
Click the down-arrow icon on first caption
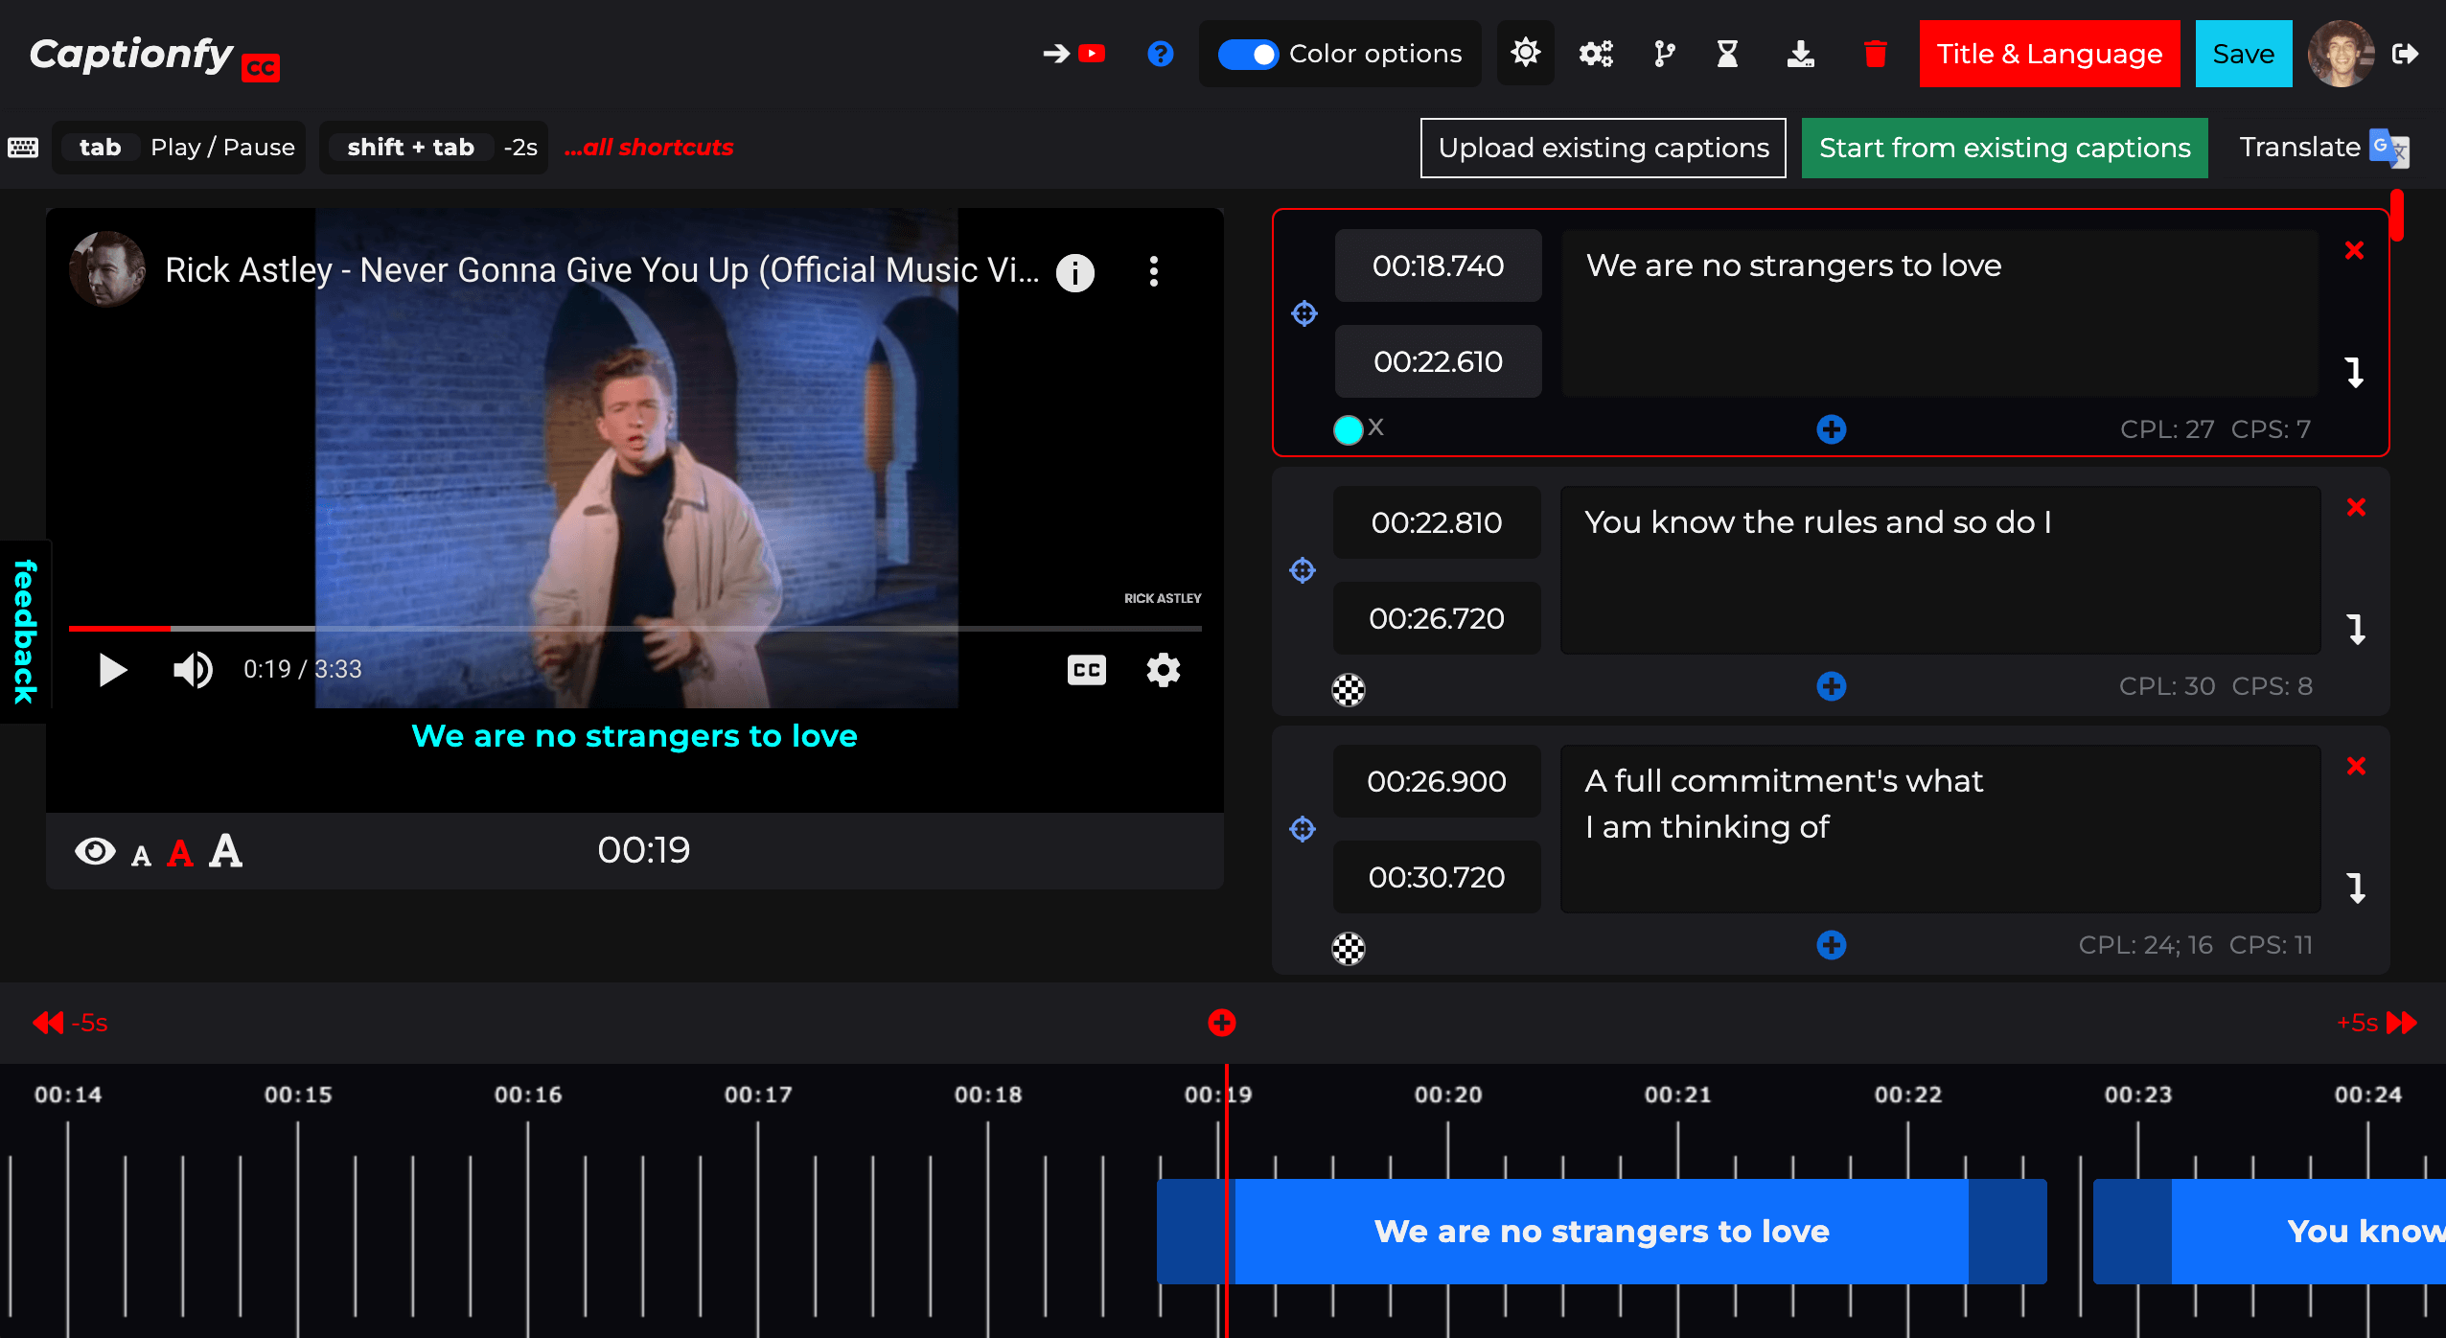click(2354, 372)
